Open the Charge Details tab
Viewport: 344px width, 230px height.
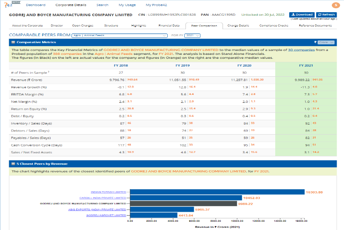(238, 26)
